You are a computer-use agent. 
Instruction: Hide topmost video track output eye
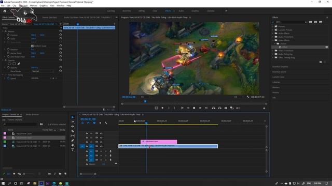point(101,133)
